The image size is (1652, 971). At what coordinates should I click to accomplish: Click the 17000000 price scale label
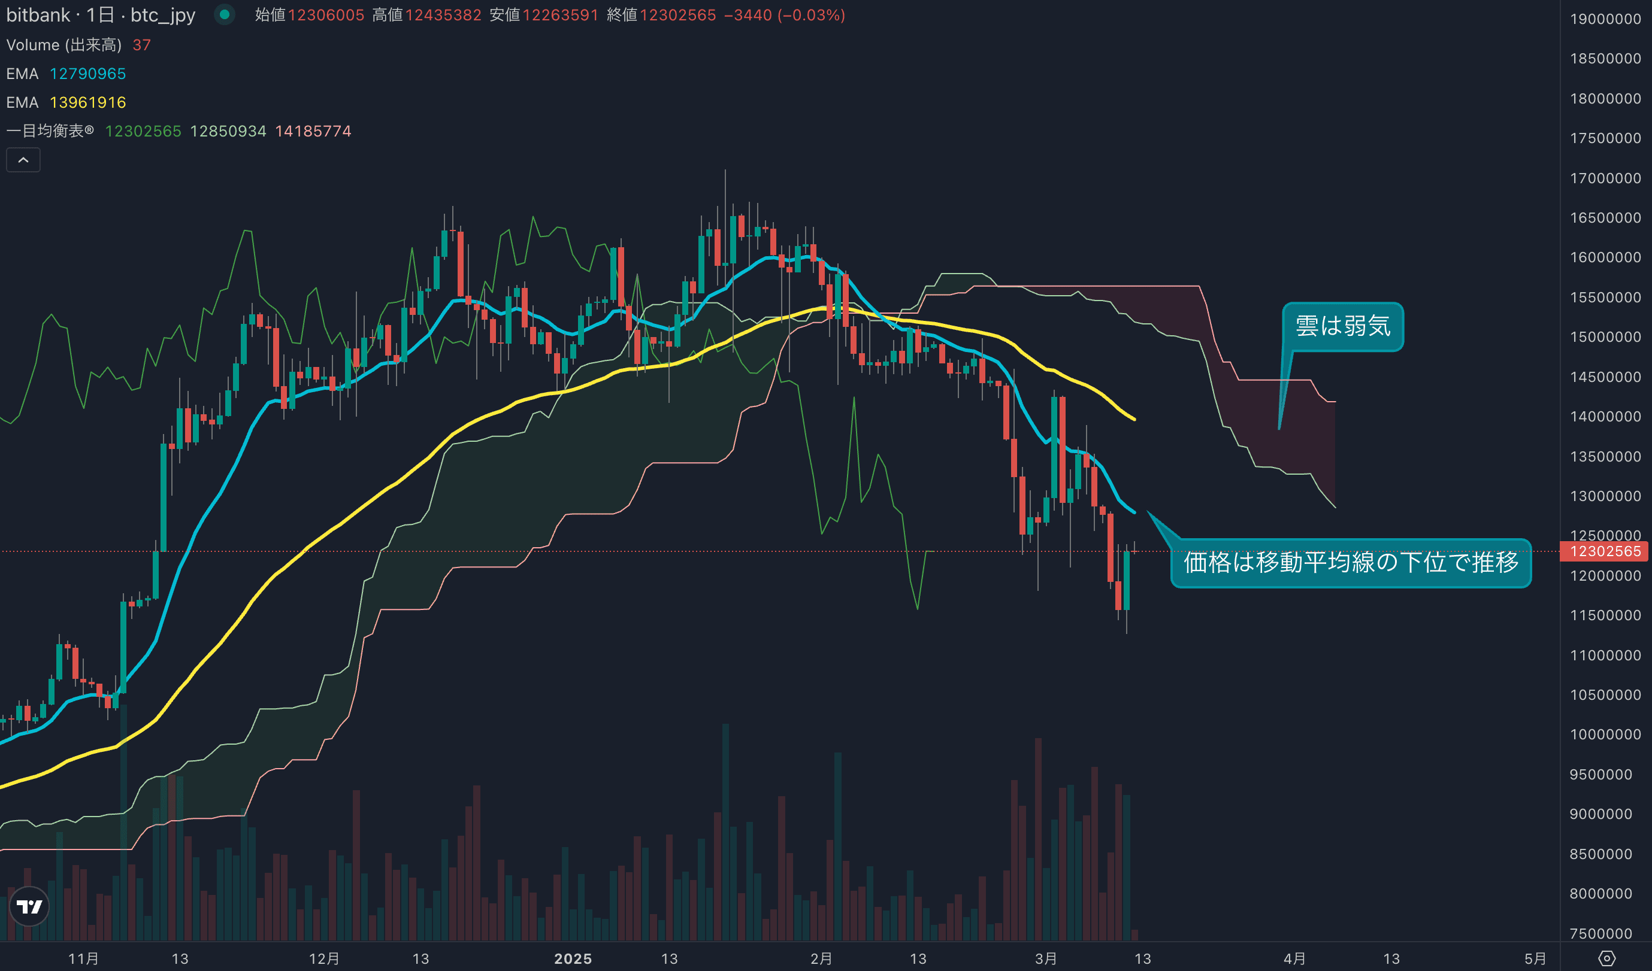point(1605,178)
